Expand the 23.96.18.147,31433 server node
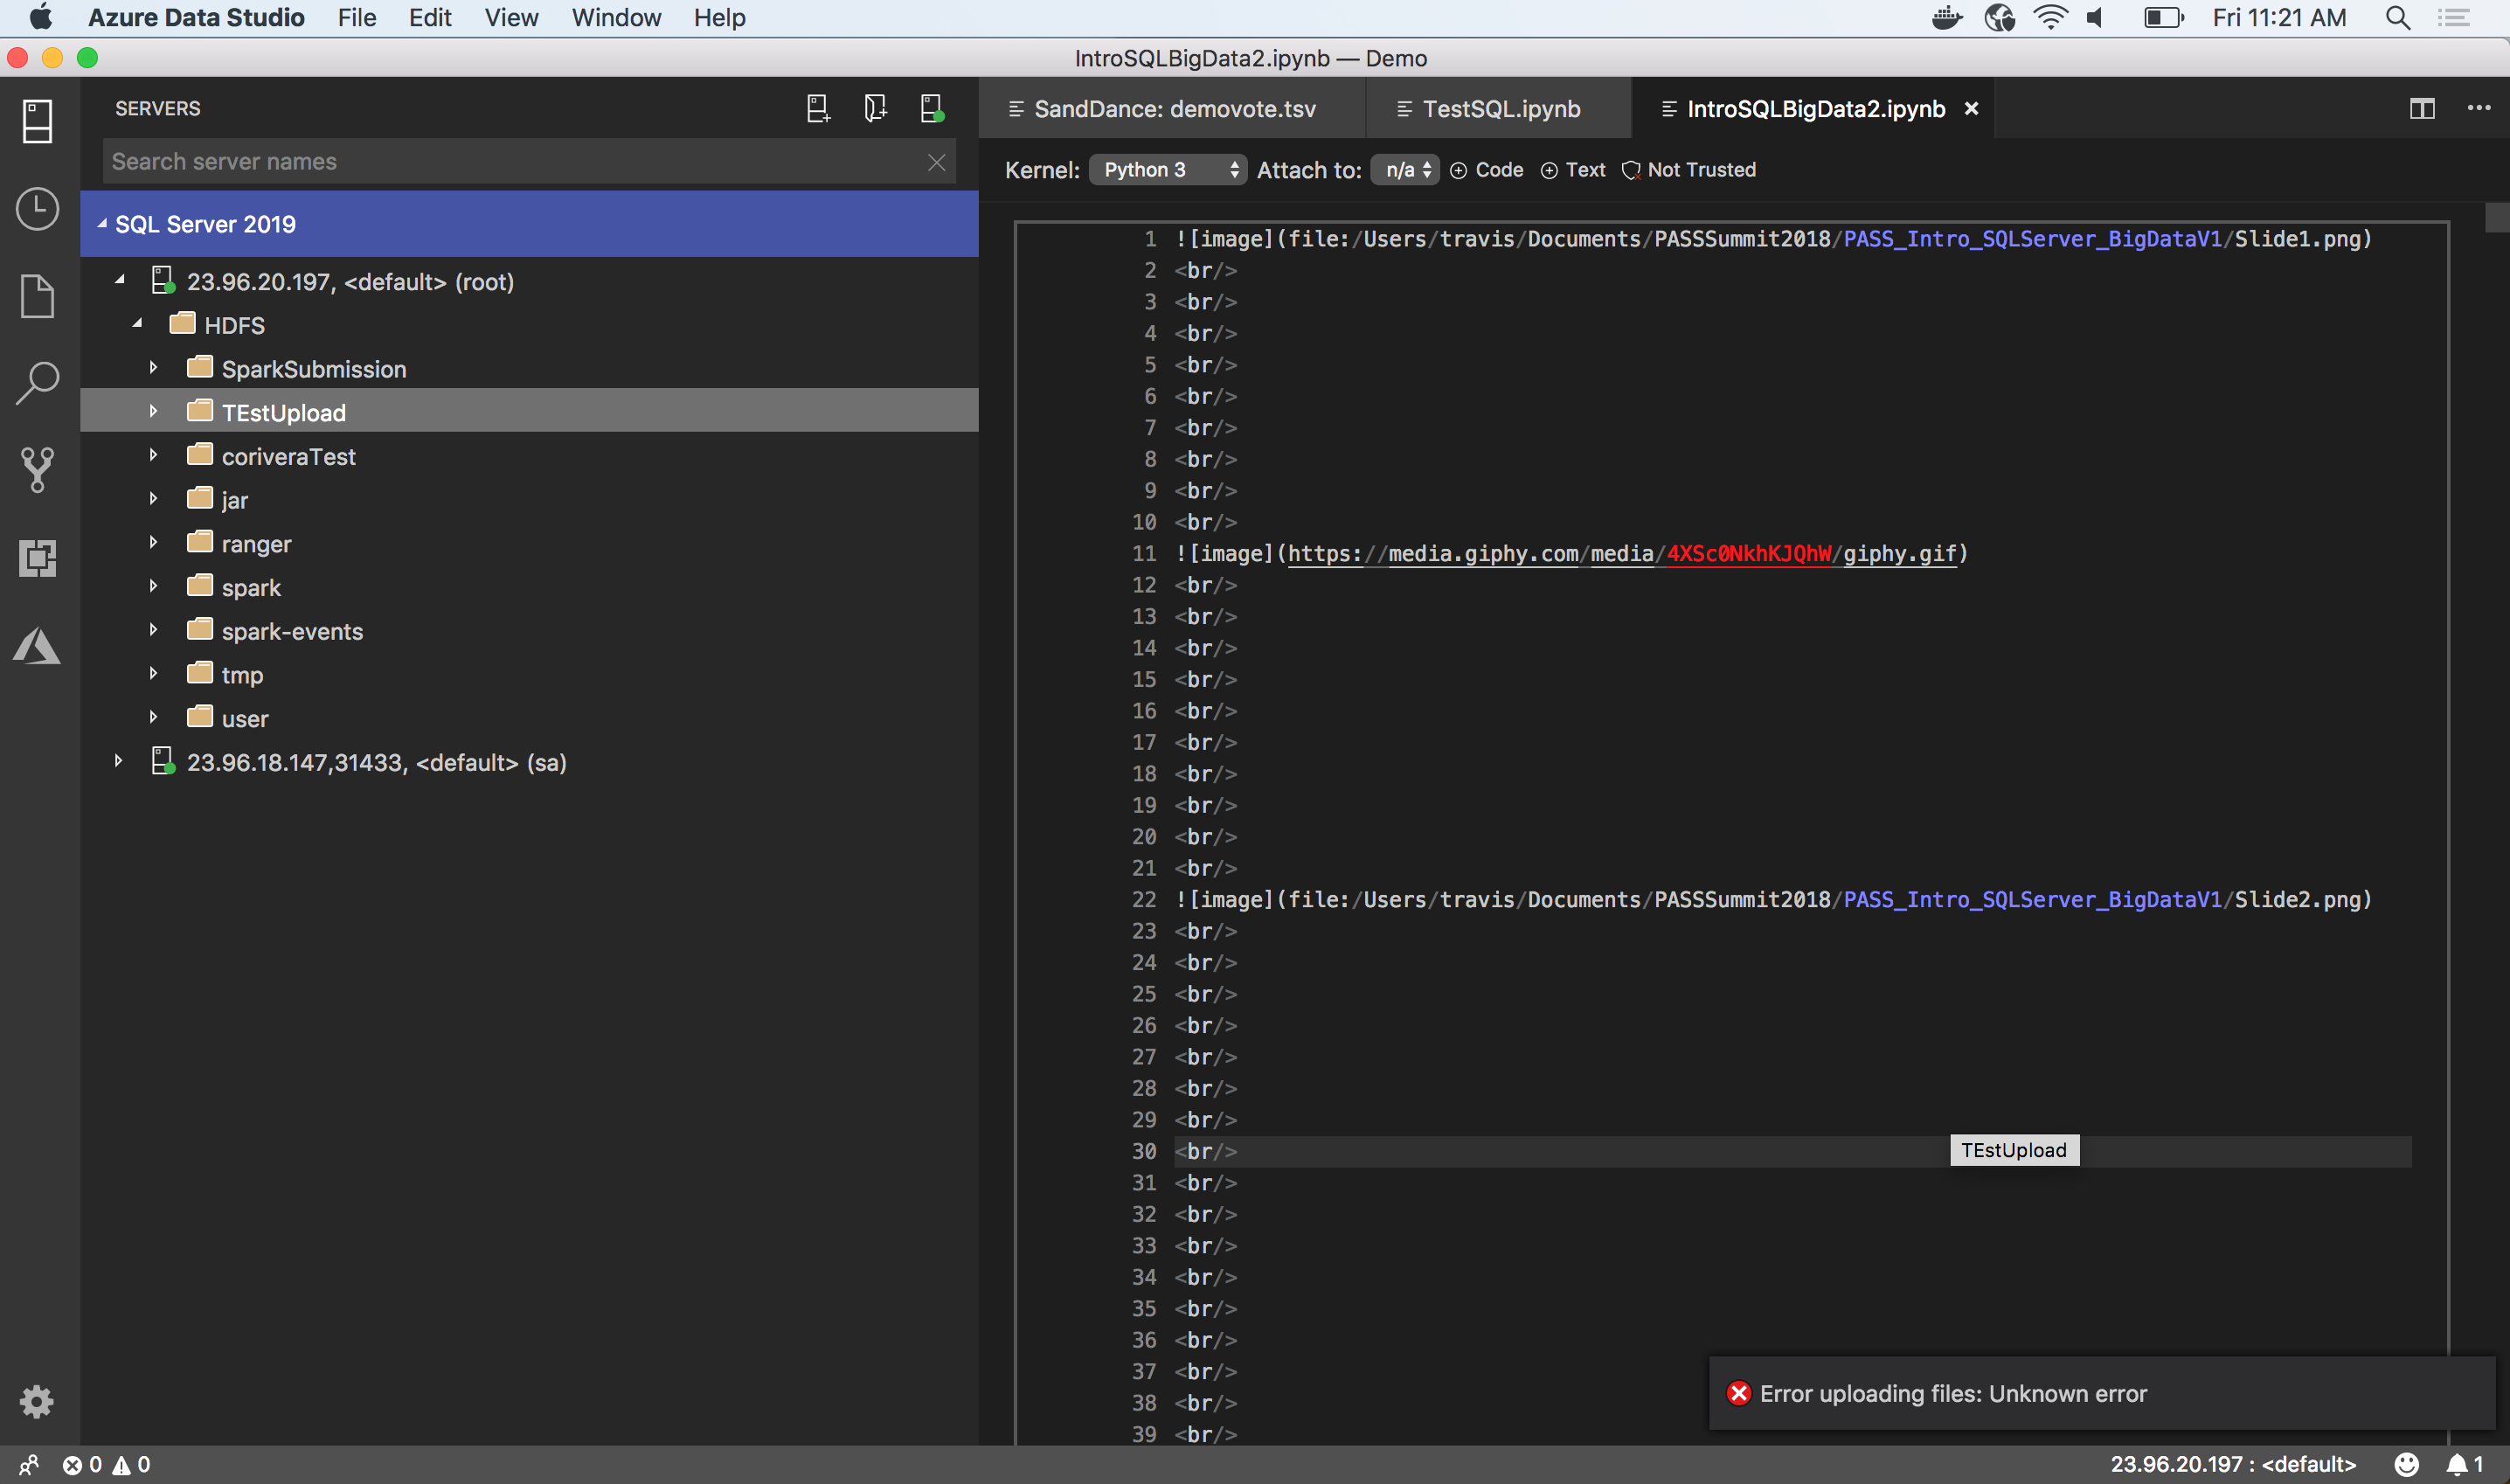The image size is (2510, 1484). click(x=118, y=762)
